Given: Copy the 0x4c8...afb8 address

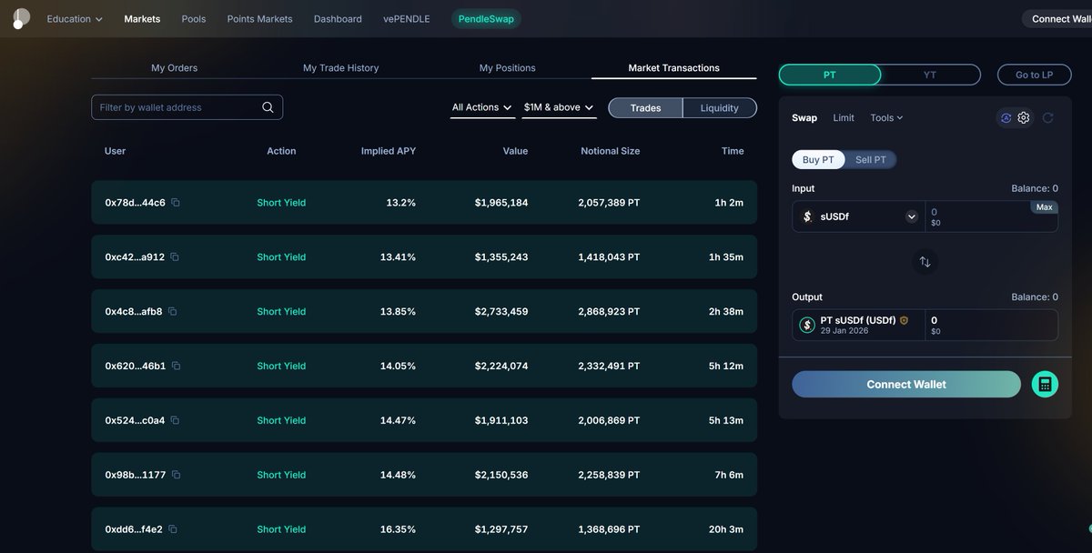Looking at the screenshot, I should tap(172, 312).
